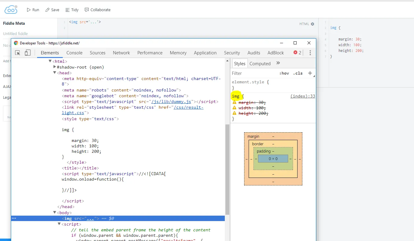Maximize the Developer Tools window

point(295,43)
